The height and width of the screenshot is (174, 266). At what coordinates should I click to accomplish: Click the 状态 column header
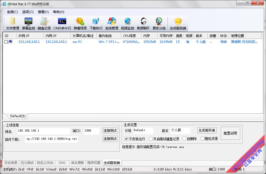pos(224,36)
